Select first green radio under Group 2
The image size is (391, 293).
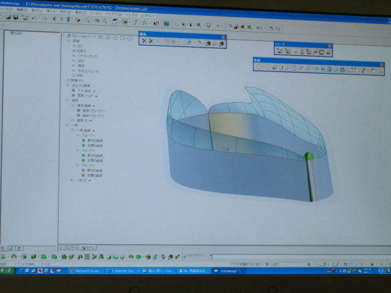(84, 155)
